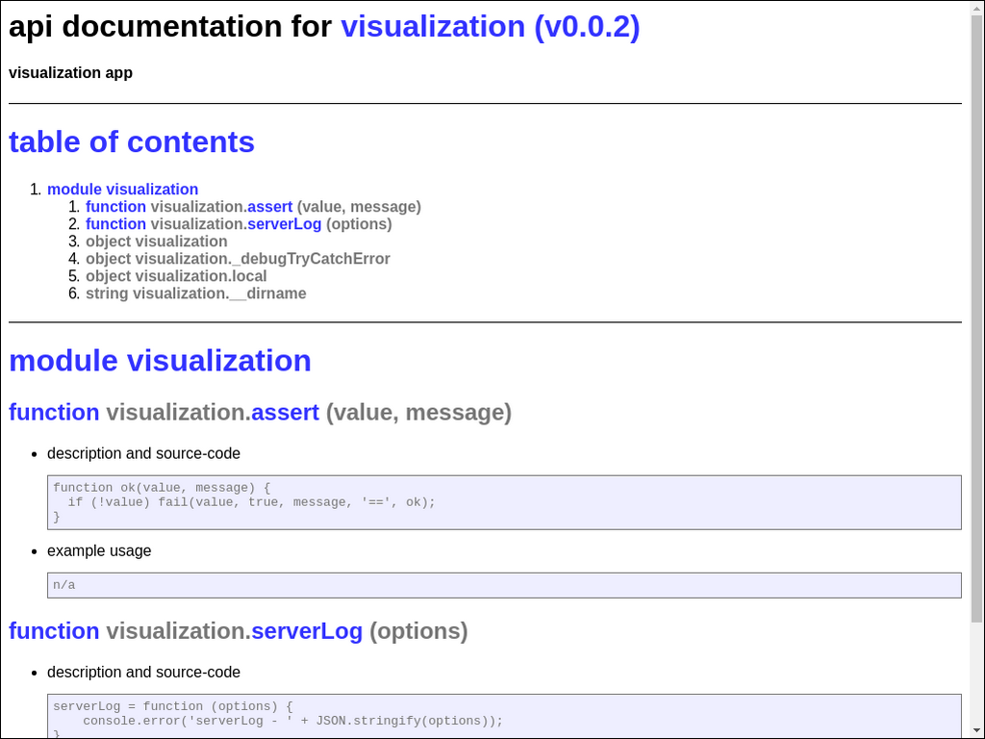
Task: Click the 'n/a' example usage box
Action: point(504,585)
